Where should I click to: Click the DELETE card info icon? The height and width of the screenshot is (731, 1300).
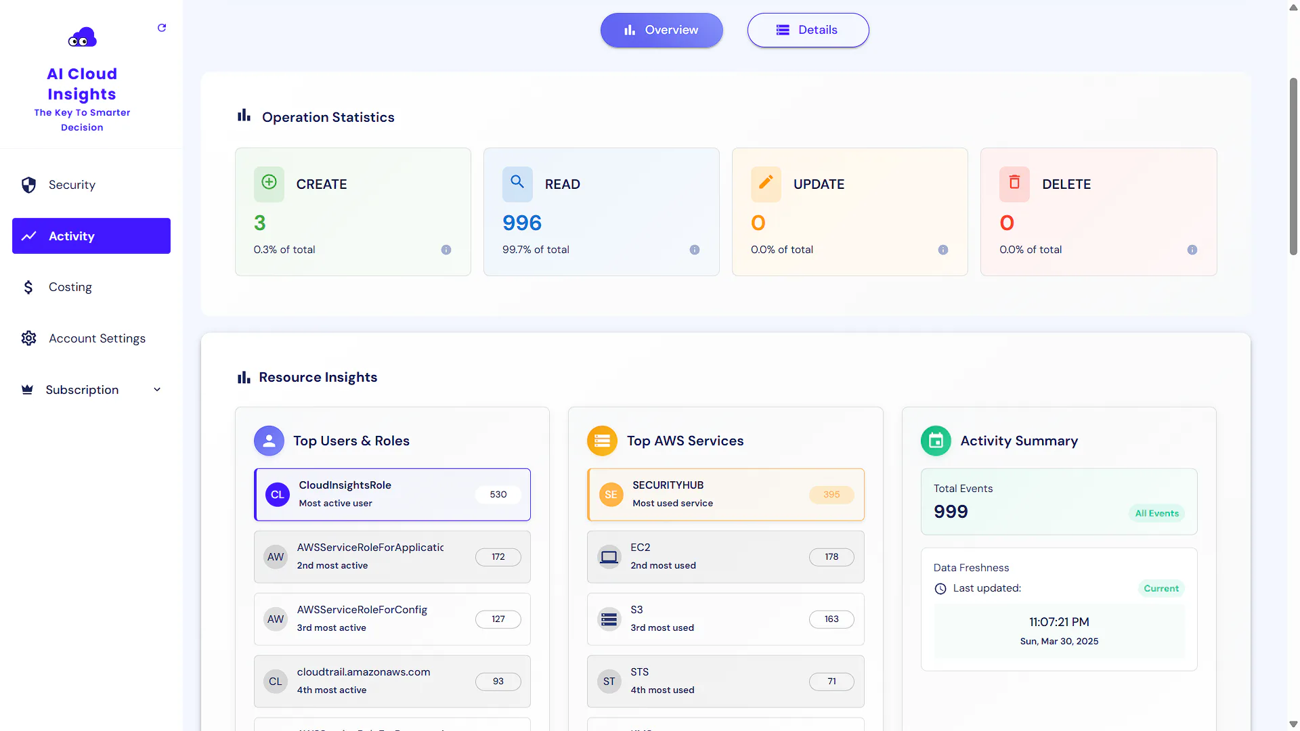tap(1192, 250)
